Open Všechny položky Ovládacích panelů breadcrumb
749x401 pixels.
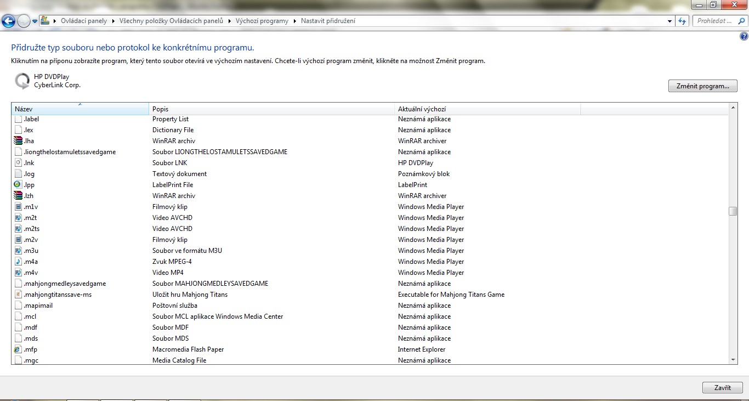(x=171, y=21)
